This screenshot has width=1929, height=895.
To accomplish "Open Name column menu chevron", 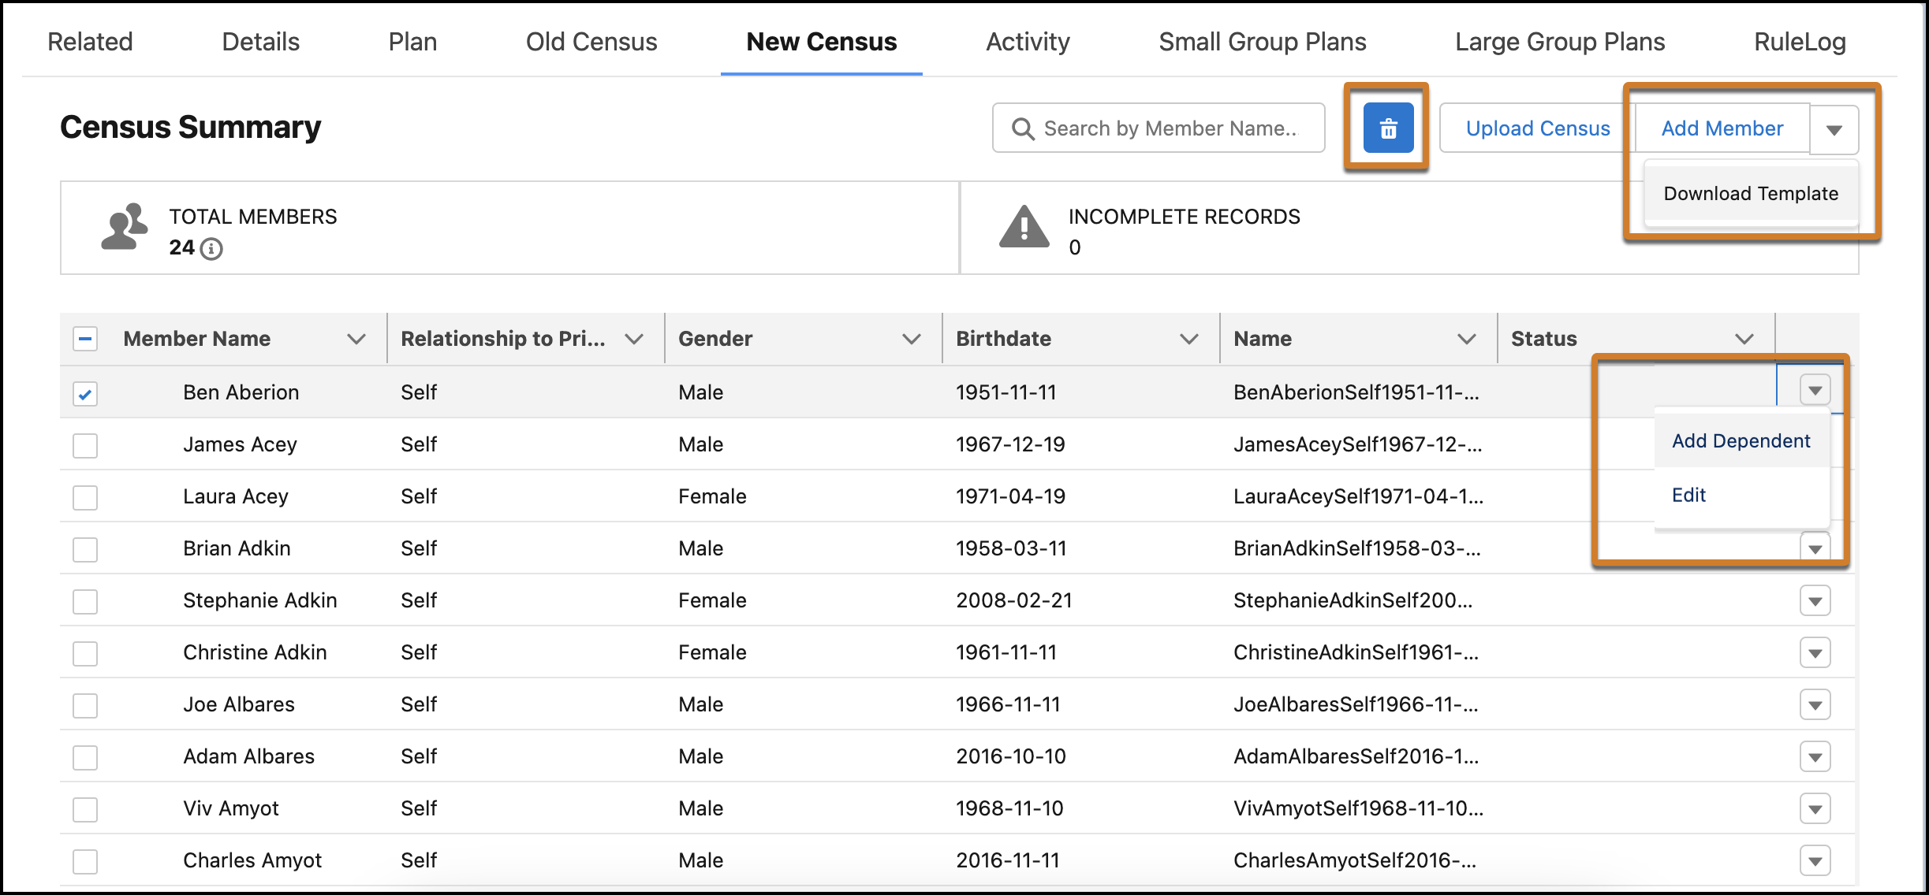I will click(x=1467, y=339).
